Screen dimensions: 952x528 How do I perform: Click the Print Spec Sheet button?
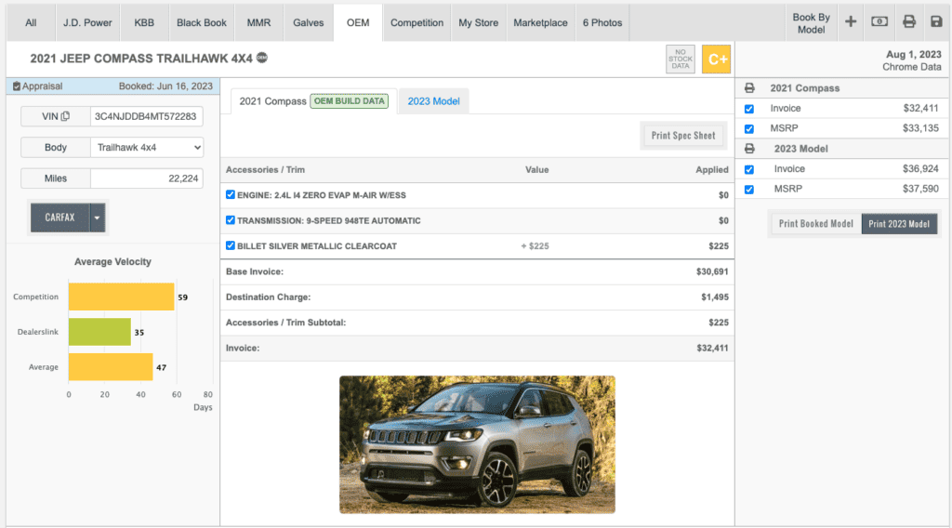(x=683, y=136)
